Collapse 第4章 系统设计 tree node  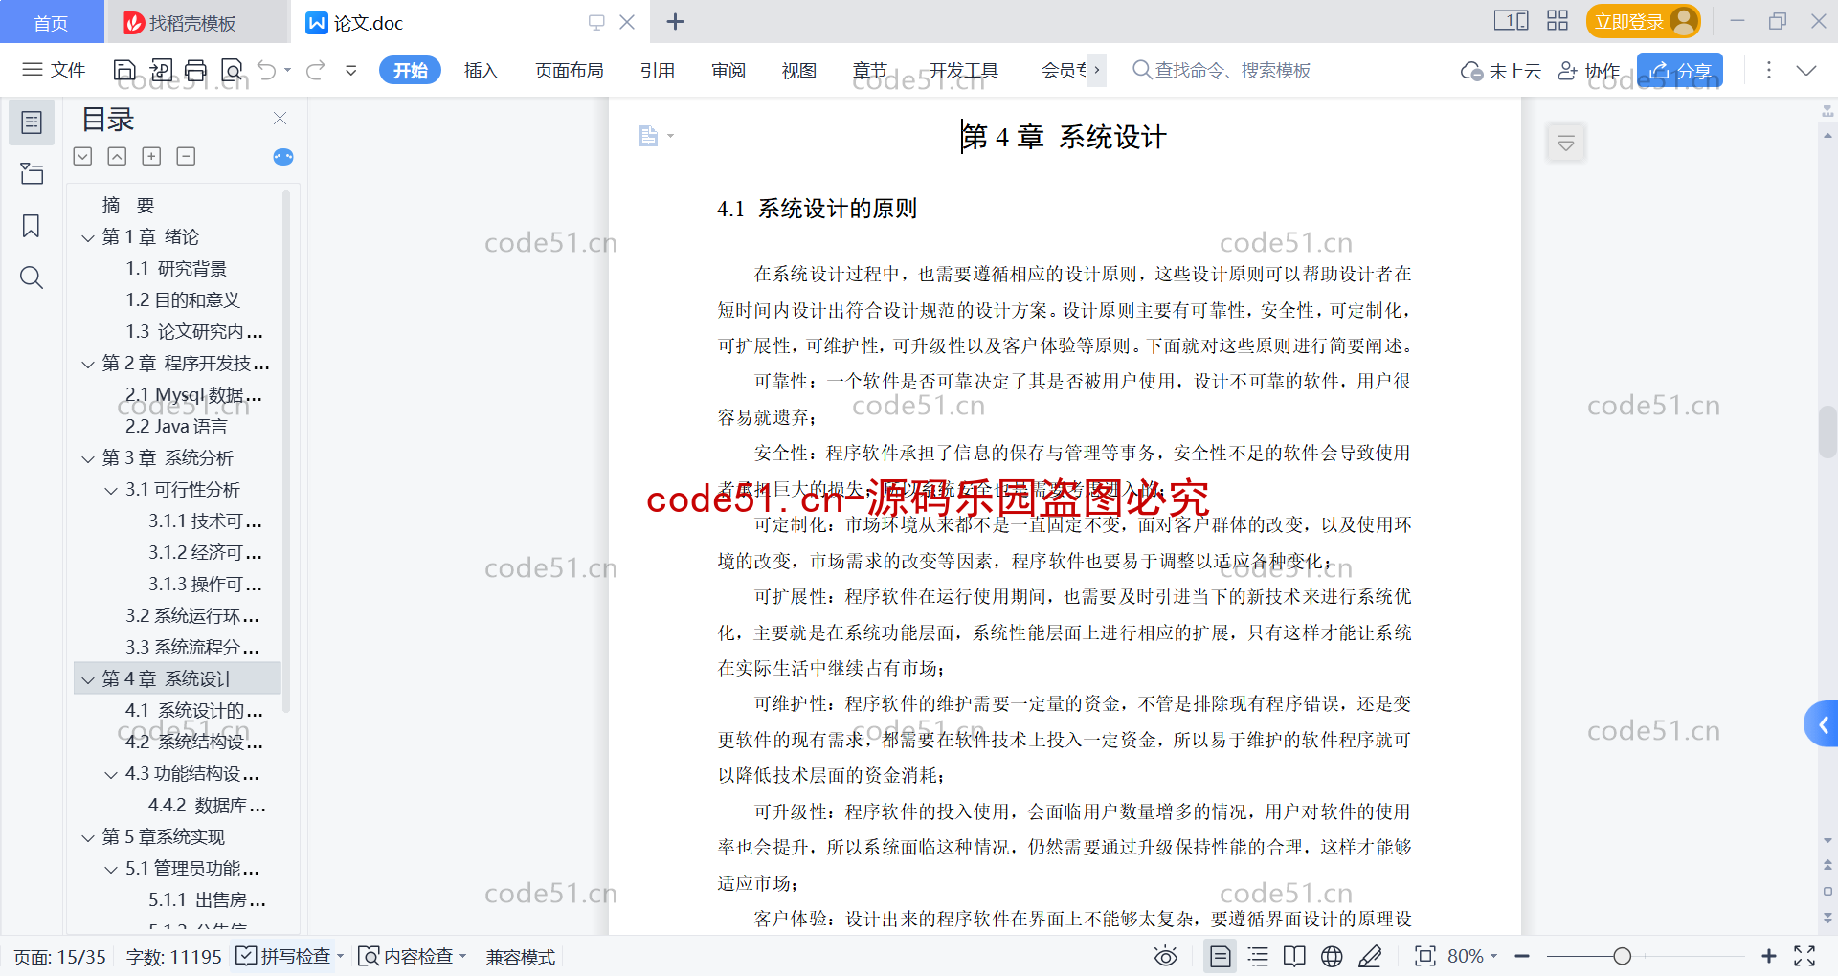pyautogui.click(x=88, y=680)
